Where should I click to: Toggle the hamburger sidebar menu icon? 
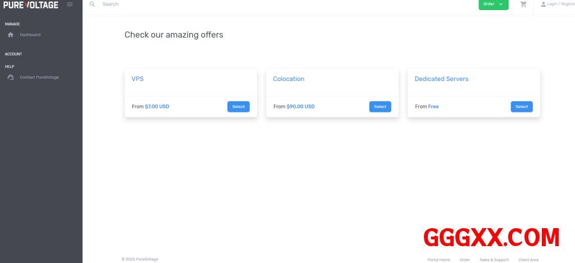(x=70, y=4)
